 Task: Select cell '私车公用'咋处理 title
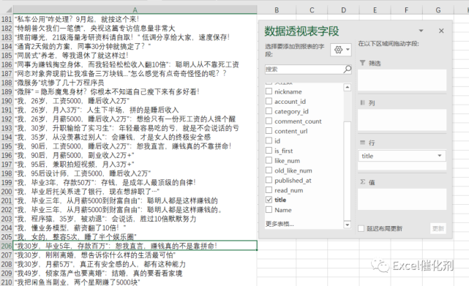tap(135, 20)
